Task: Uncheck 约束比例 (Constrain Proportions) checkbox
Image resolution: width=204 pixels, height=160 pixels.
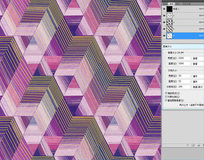Action: pos(166,96)
